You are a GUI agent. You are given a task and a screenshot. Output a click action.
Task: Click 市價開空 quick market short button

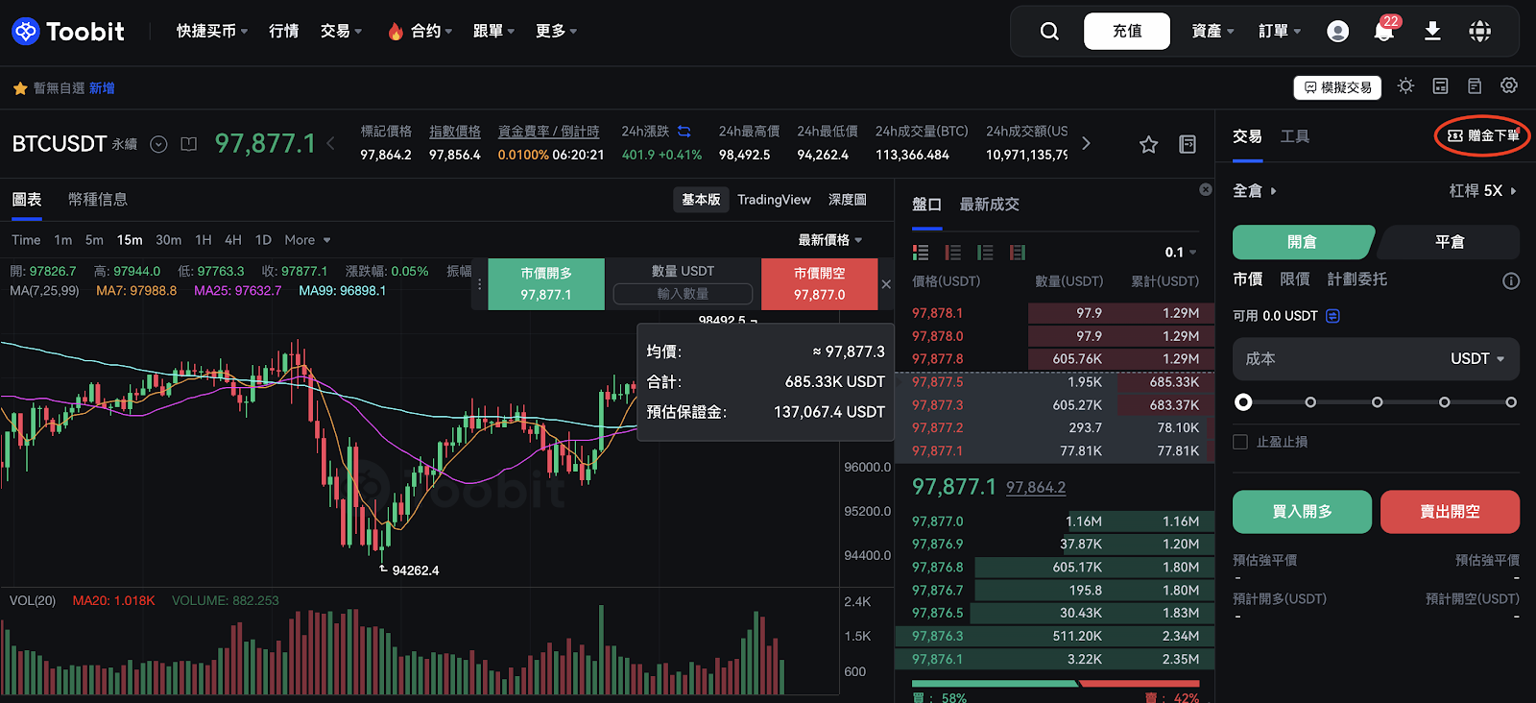pyautogui.click(x=820, y=284)
